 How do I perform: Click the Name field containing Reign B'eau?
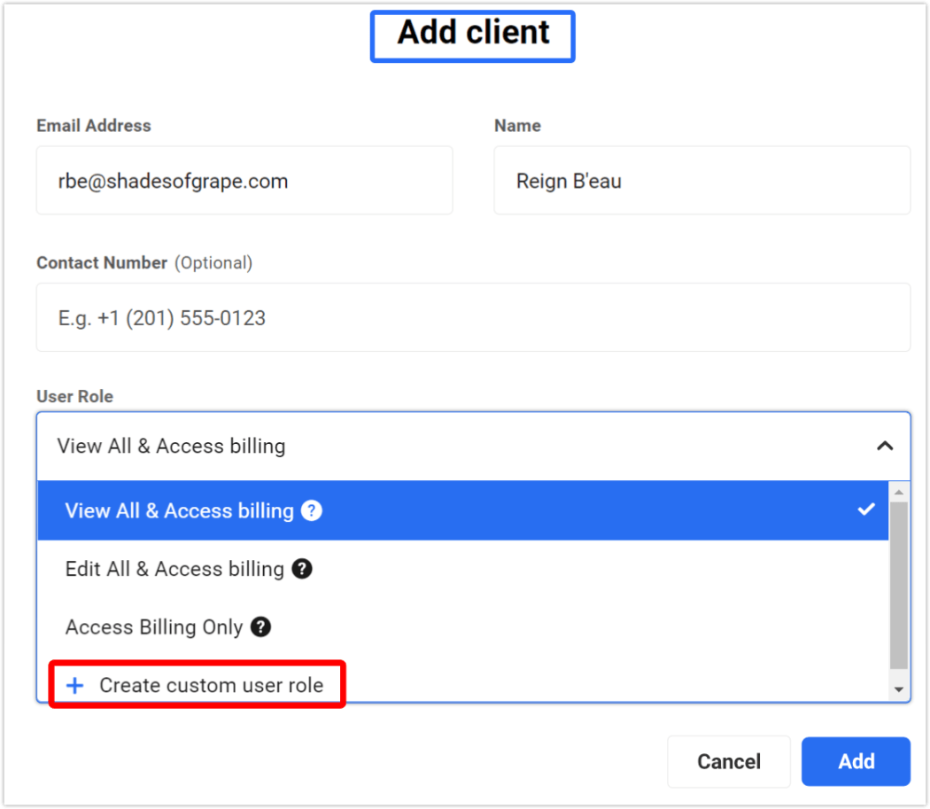point(702,181)
